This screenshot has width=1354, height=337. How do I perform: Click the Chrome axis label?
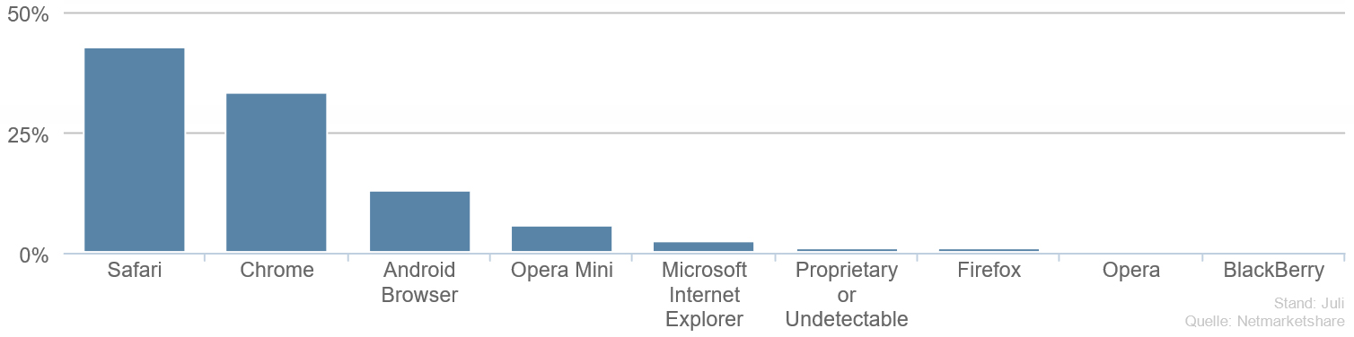tap(277, 270)
